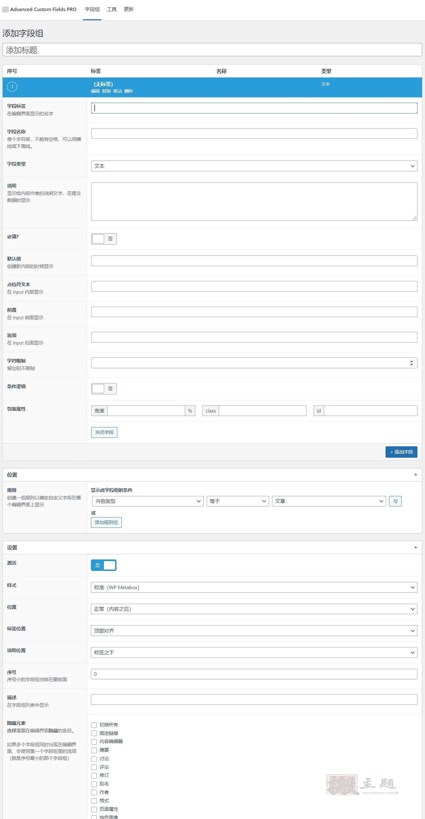The height and width of the screenshot is (819, 425).
Task: Toggle the 必填 required switch
Action: click(x=104, y=239)
